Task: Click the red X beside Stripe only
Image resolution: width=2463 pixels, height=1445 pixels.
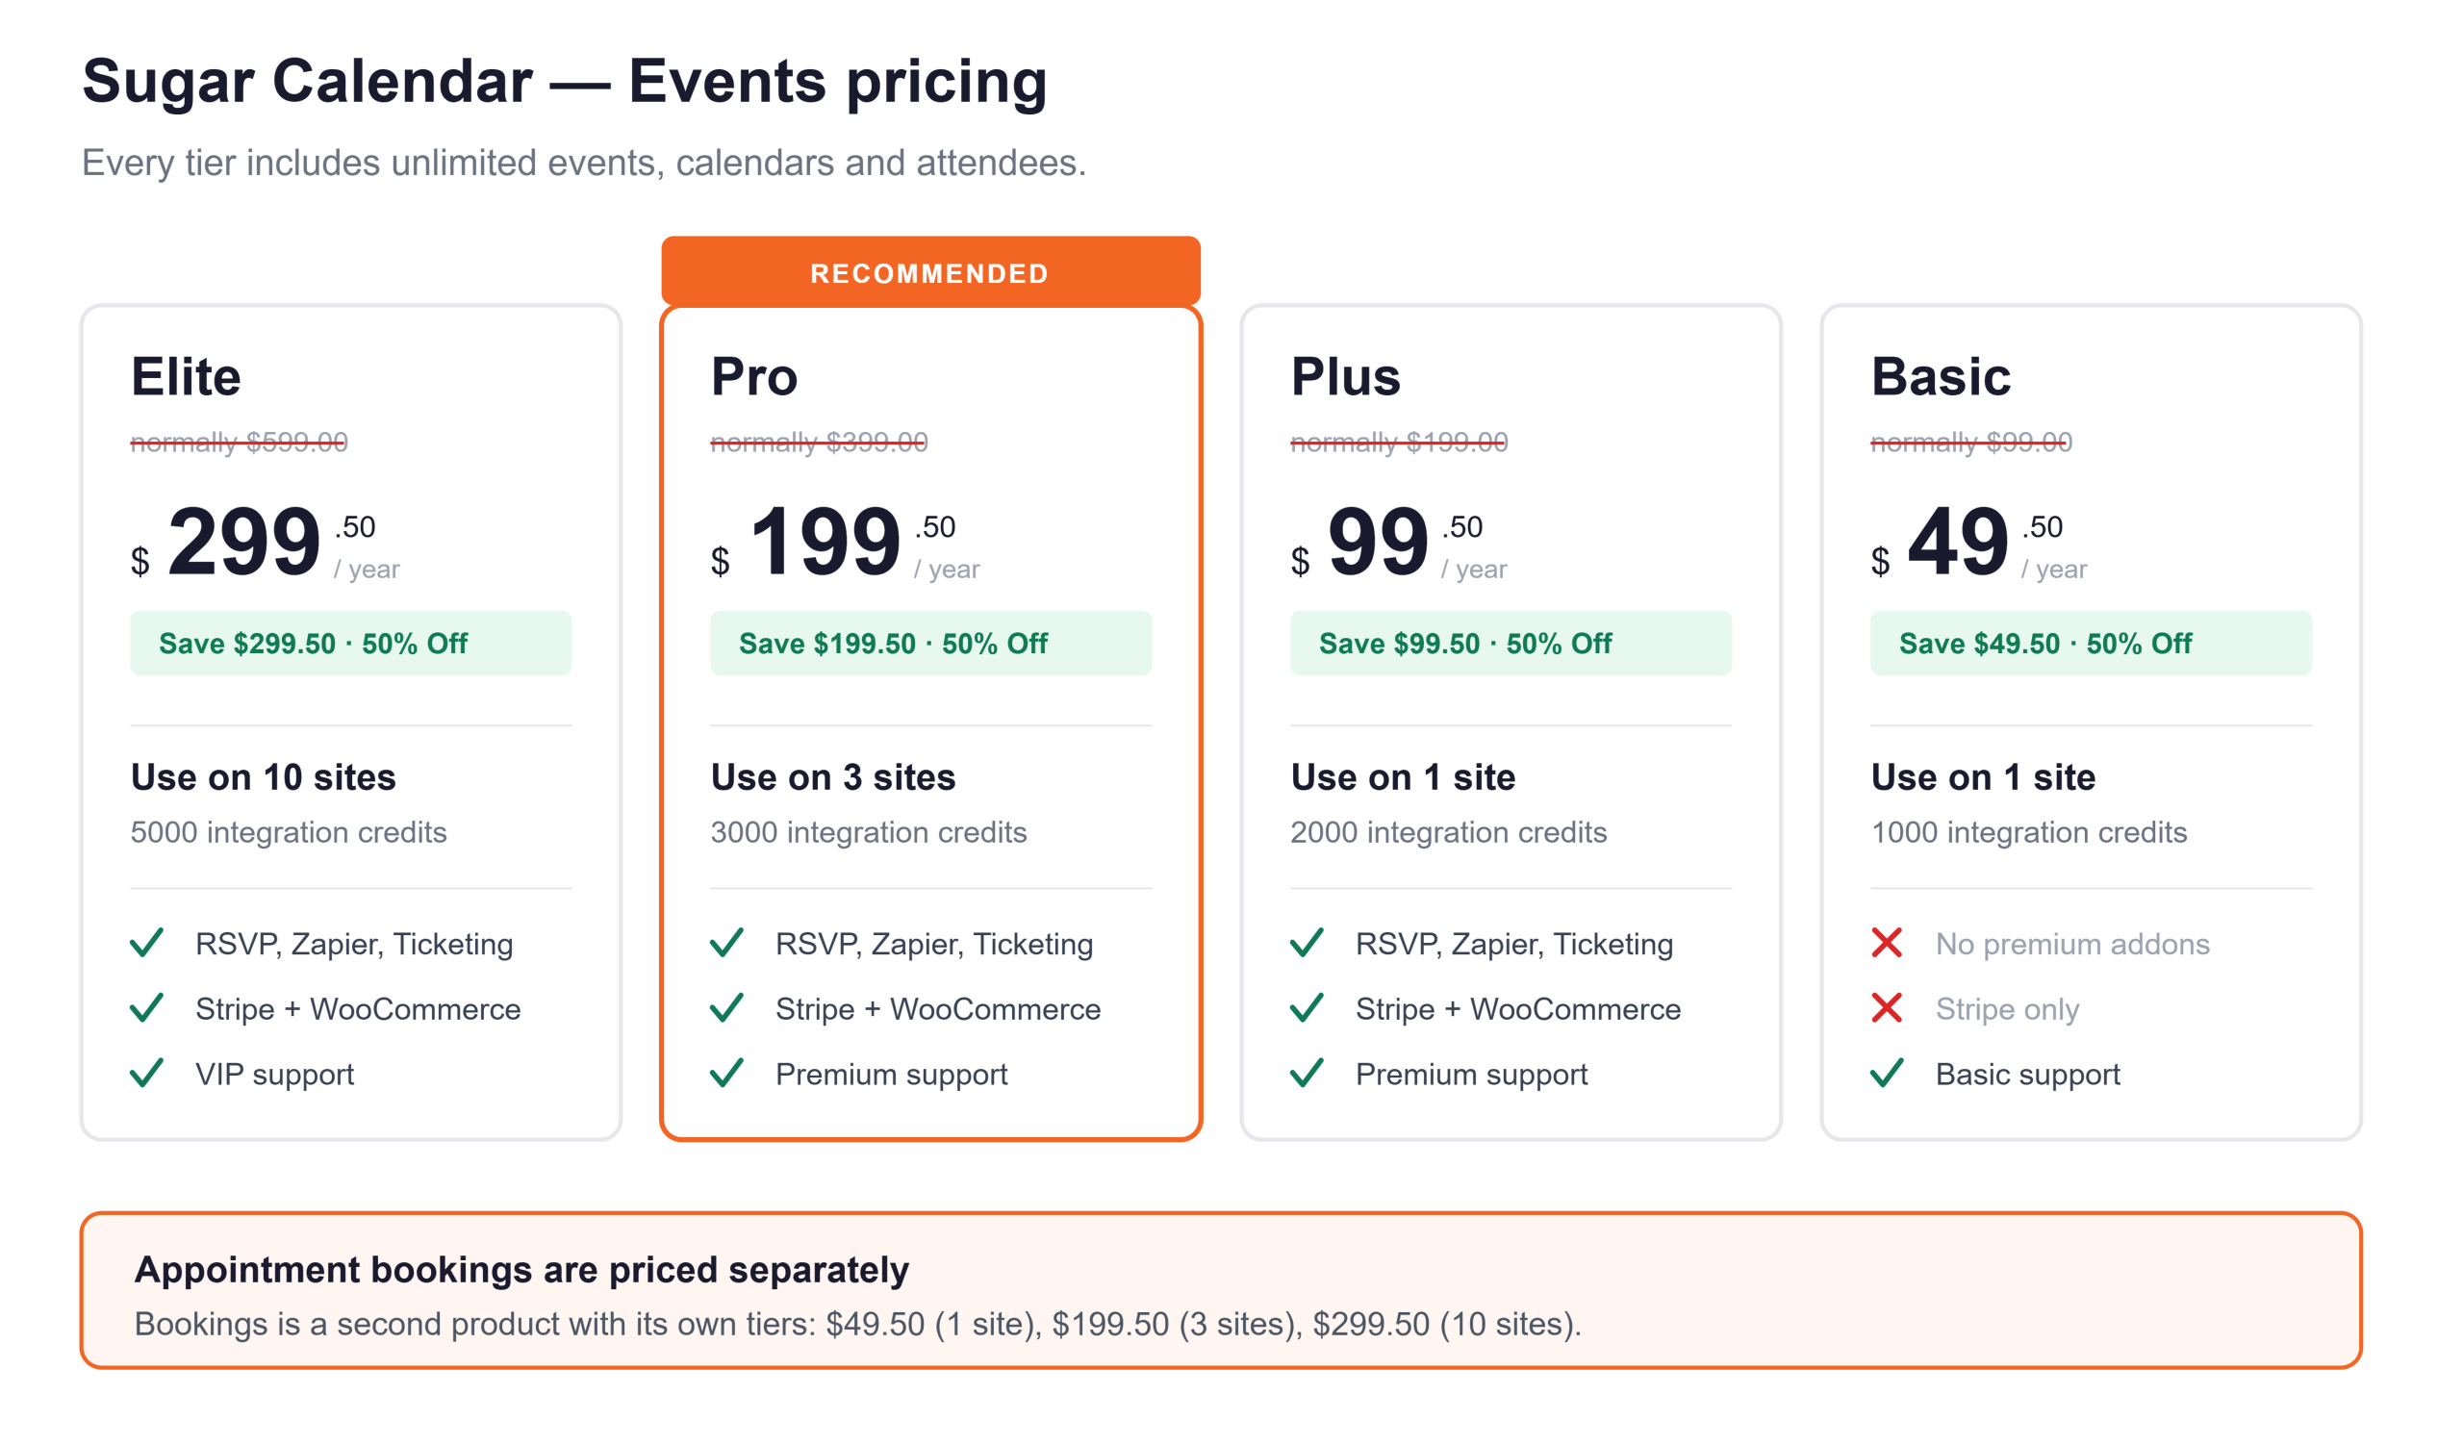Action: click(x=1887, y=1007)
